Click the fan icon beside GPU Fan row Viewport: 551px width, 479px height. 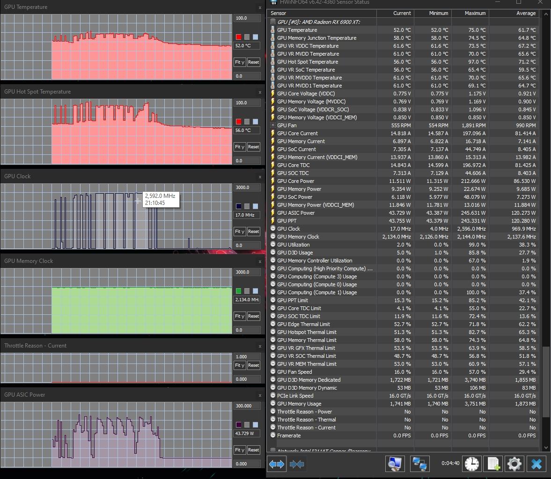tap(272, 125)
